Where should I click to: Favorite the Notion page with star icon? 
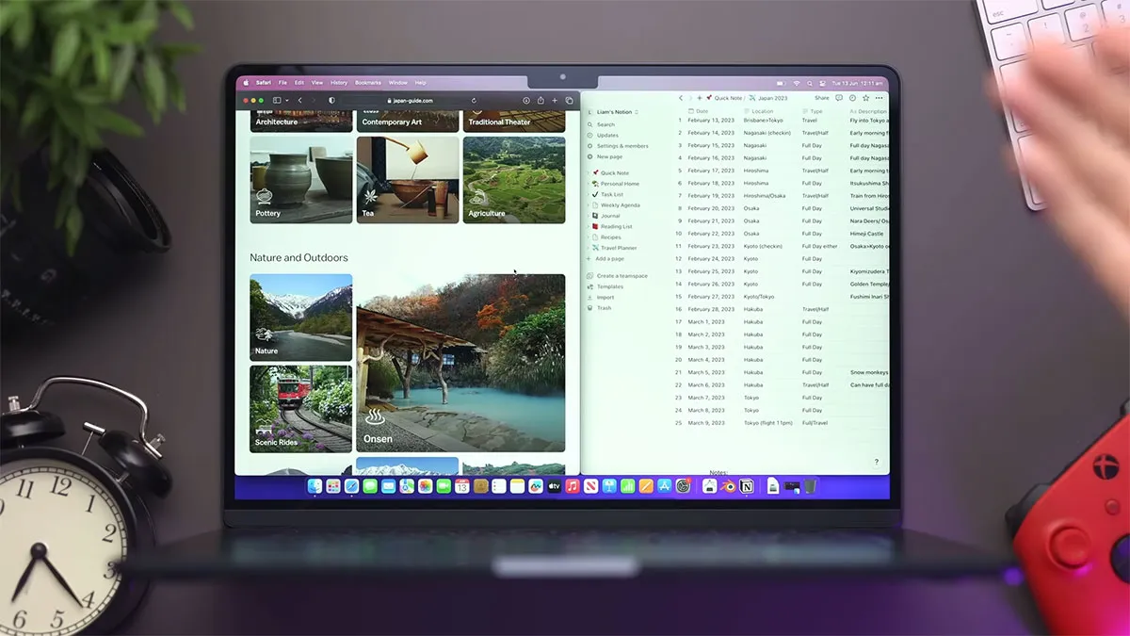[865, 98]
